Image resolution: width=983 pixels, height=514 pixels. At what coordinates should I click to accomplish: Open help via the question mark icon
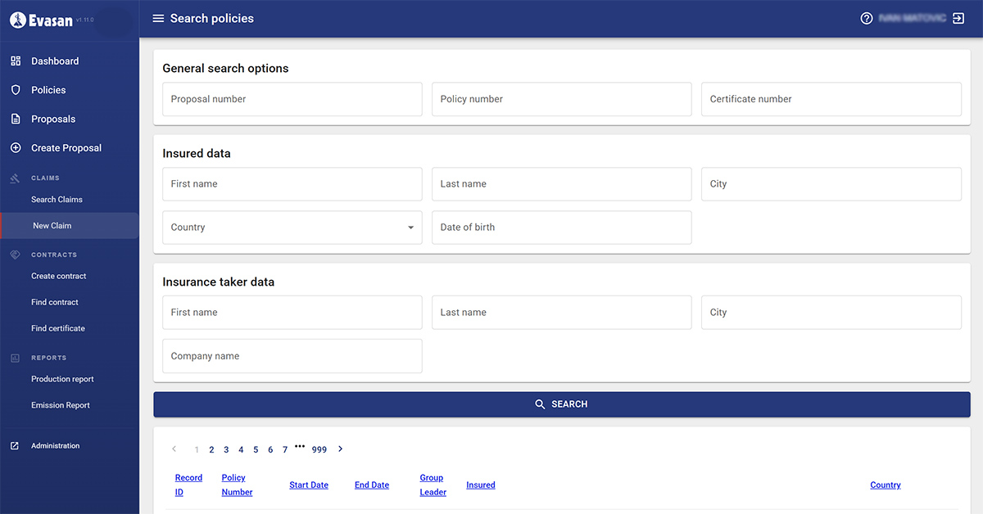(867, 17)
